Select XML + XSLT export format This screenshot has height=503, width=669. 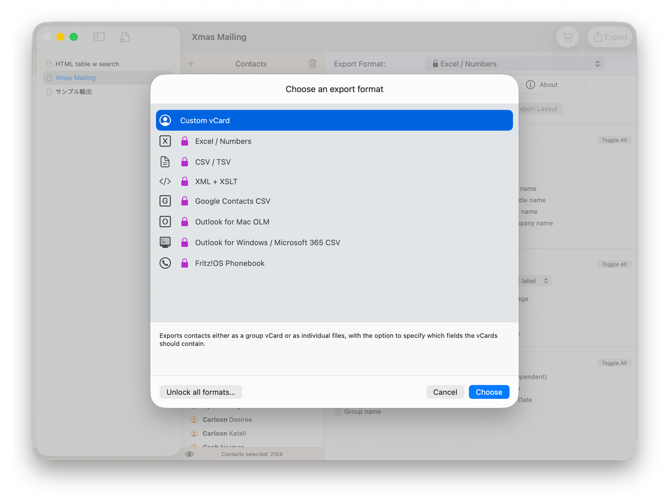pos(334,181)
